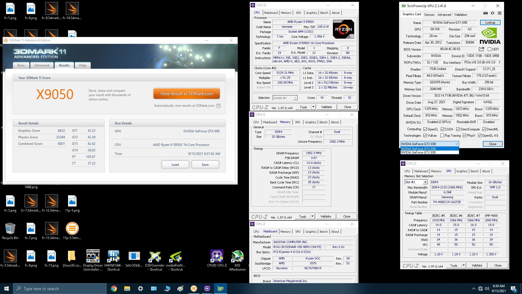The height and width of the screenshot is (294, 522).
Task: Click the Windows Start button
Action: tap(7, 289)
